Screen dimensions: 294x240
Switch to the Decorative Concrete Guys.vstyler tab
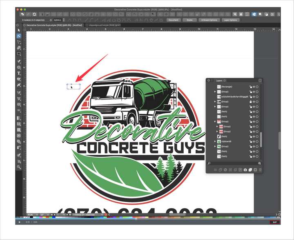click(54, 25)
